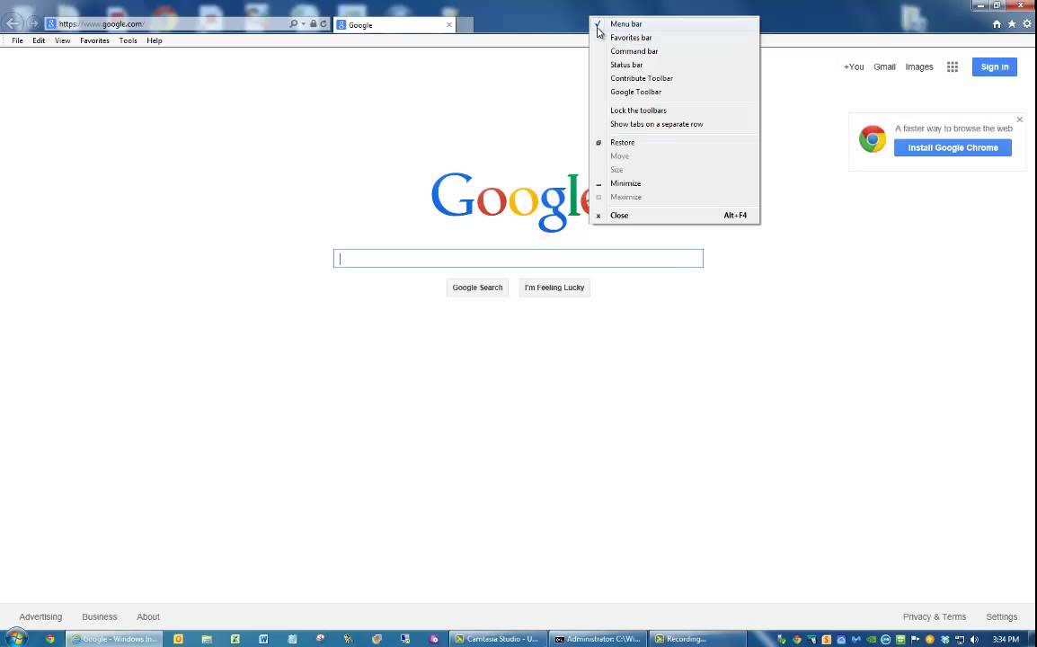Open the Tools menu
The height and width of the screenshot is (647, 1037).
(128, 40)
